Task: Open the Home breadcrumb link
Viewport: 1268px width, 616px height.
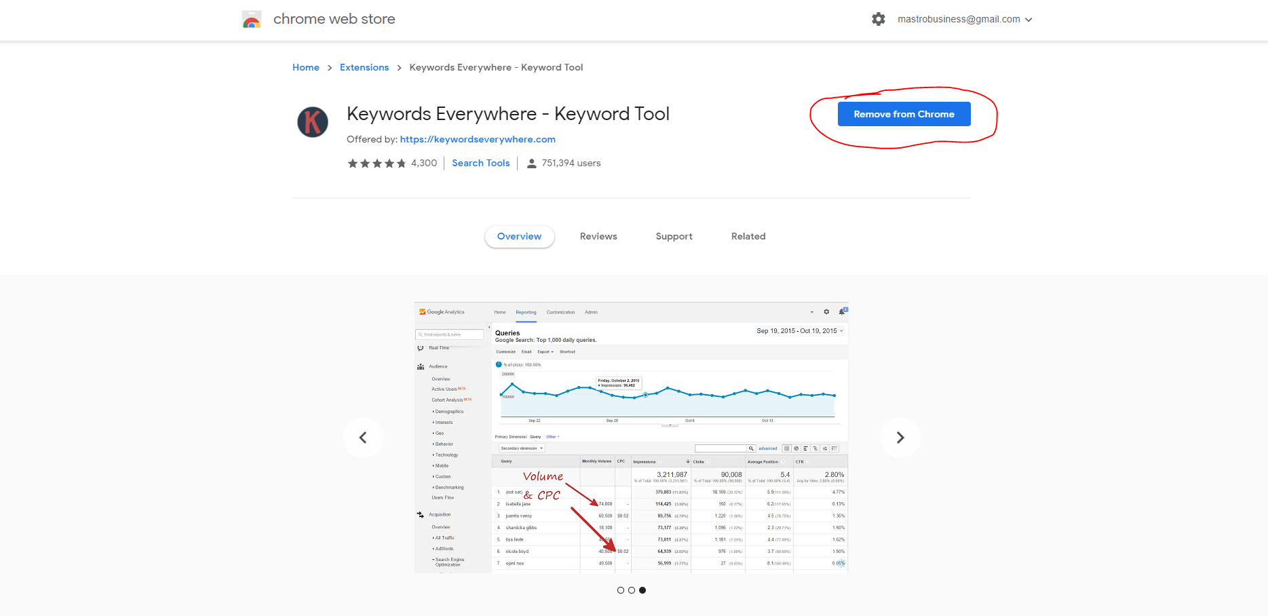Action: [306, 67]
